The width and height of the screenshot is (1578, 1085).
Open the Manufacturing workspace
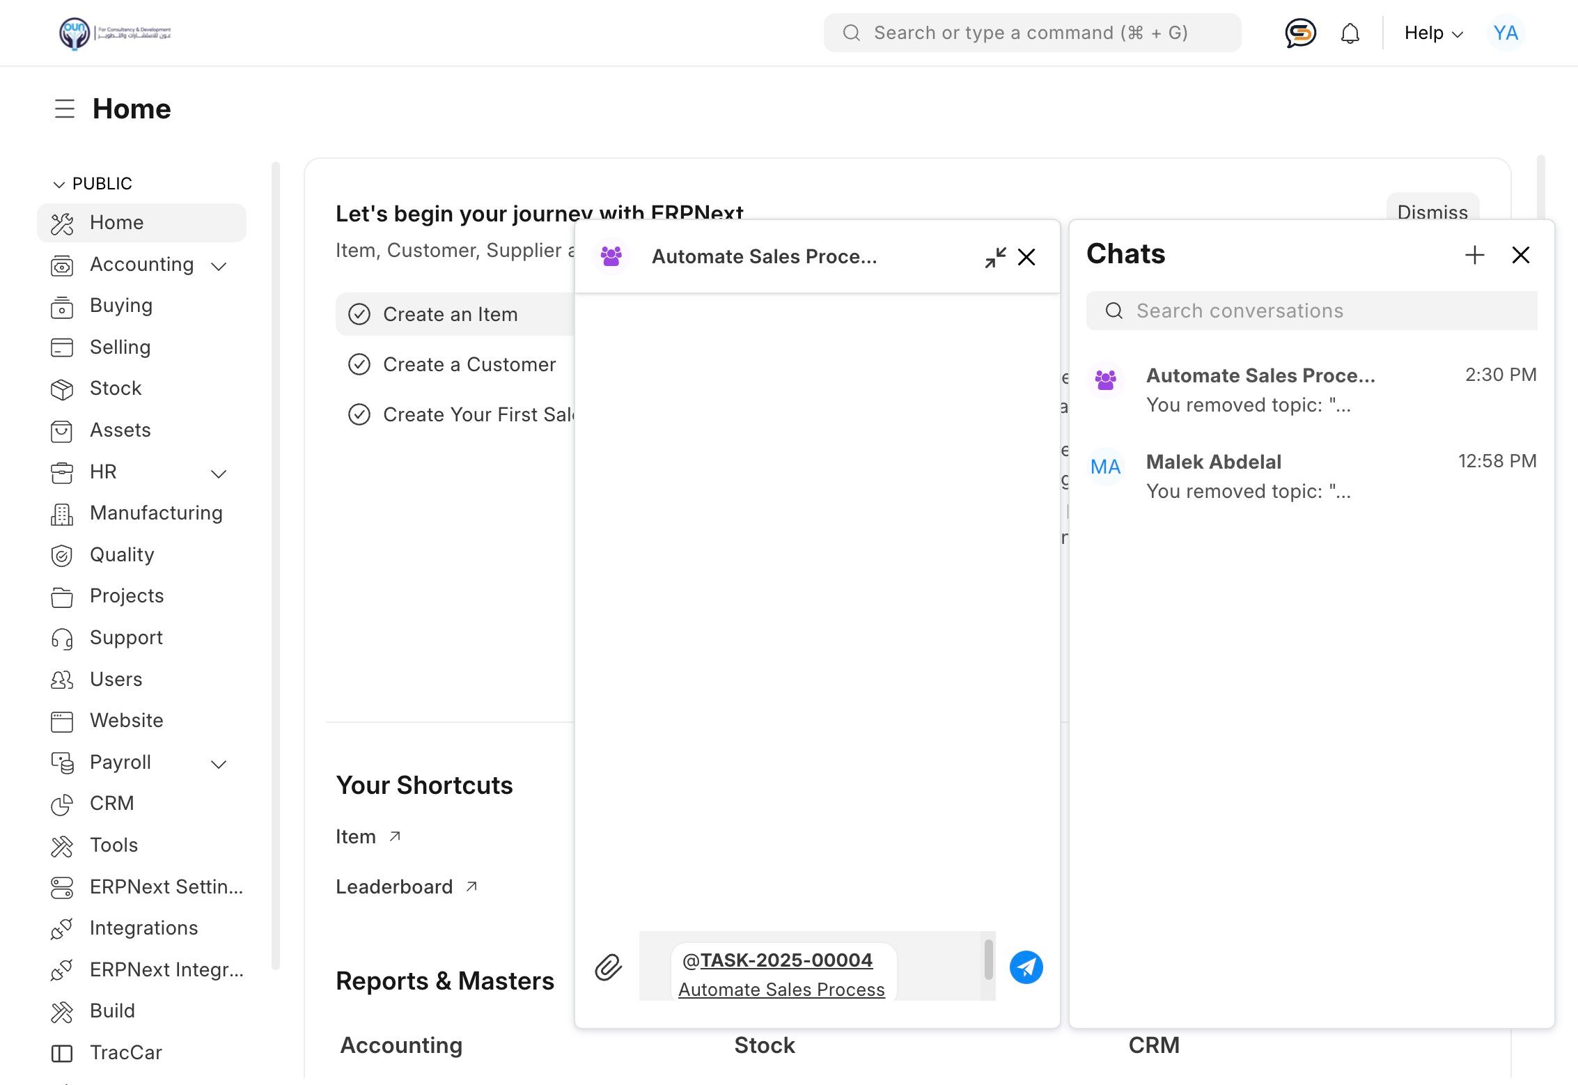[x=156, y=513]
